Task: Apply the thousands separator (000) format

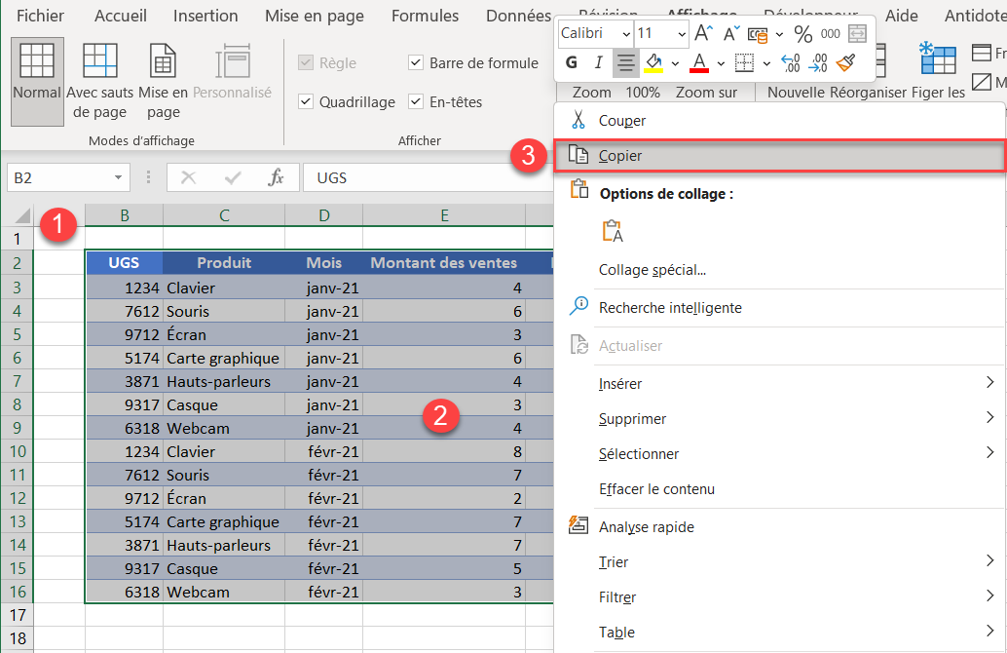Action: 830,33
